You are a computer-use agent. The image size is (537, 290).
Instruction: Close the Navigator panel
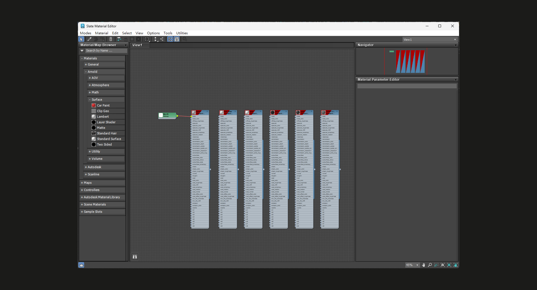click(x=456, y=45)
